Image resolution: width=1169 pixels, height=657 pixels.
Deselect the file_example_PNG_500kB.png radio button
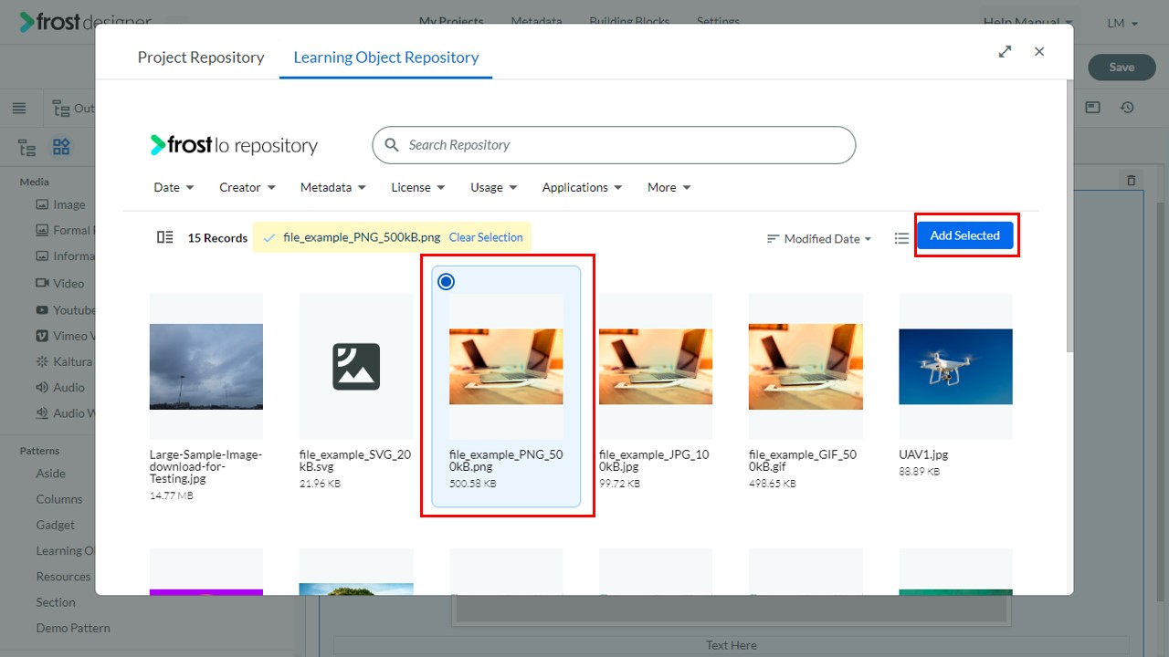click(x=446, y=281)
